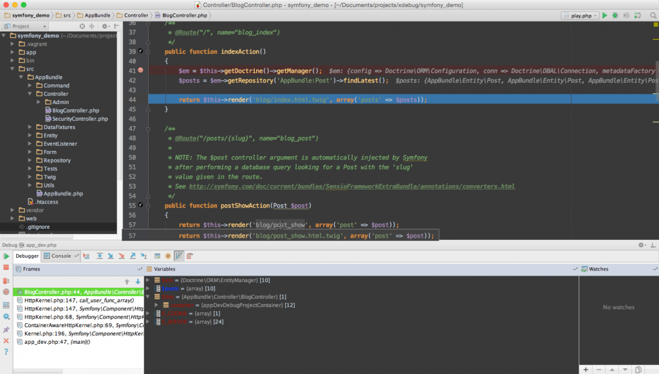Click Restore Layout icon in debug sidebar
The image size is (659, 374).
click(x=6, y=305)
